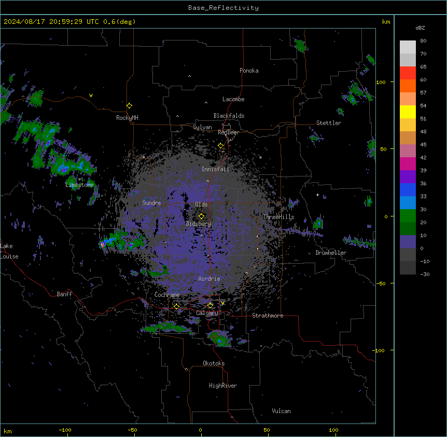Pick the magenta 39-42 dBZ legend swatch
The height and width of the screenshot is (437, 447).
(x=408, y=163)
